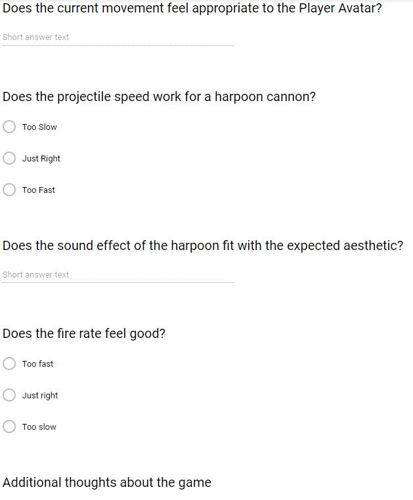The image size is (413, 500).
Task: Click the 'Too slow' label text under fire rate
Action: coord(39,427)
